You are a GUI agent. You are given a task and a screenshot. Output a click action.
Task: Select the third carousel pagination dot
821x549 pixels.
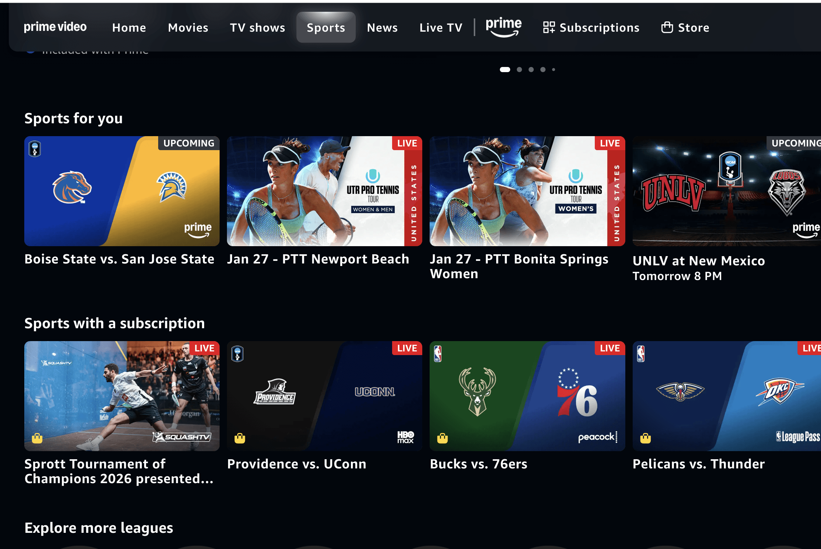[531, 70]
